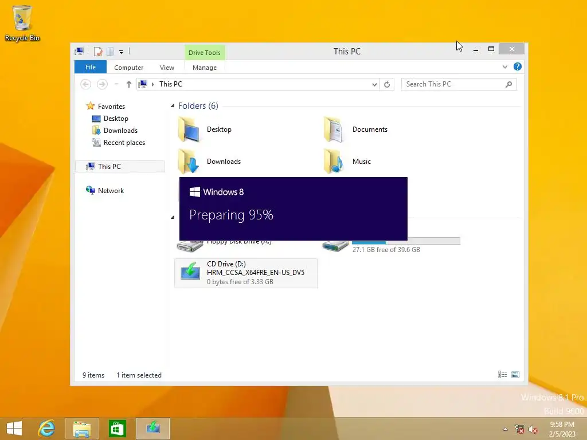The height and width of the screenshot is (440, 587).
Task: Open Customize Quick Access Toolbar dropdown
Action: pos(122,52)
